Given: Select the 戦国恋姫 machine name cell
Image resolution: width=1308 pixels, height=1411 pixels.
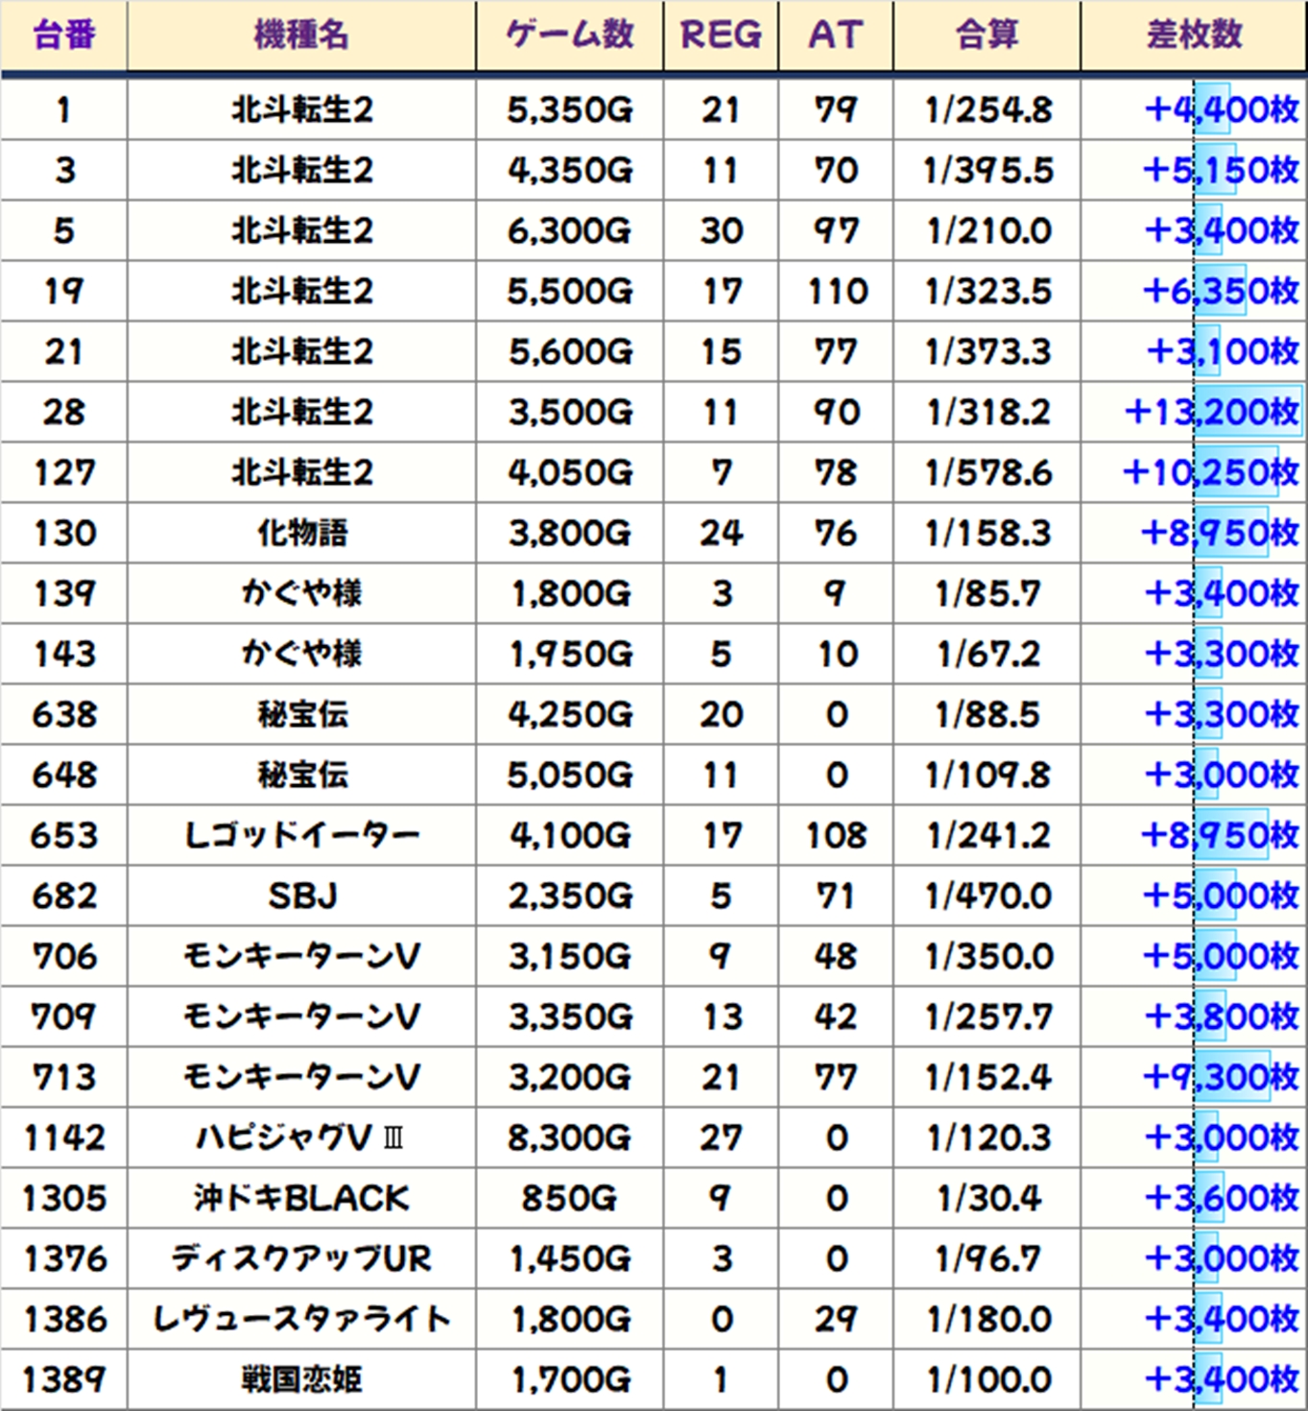Looking at the screenshot, I should (x=301, y=1380).
